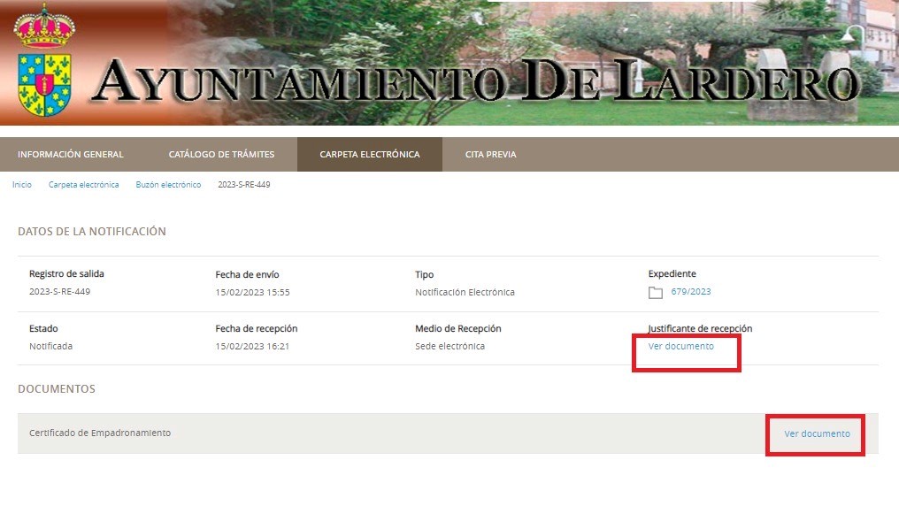899x506 pixels.
Task: Click the 2023-S-RE-449 breadcrumb entry
Action: [x=243, y=185]
